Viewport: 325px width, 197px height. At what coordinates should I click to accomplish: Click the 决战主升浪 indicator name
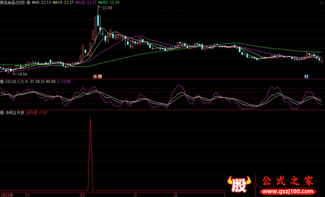pyautogui.click(x=15, y=112)
